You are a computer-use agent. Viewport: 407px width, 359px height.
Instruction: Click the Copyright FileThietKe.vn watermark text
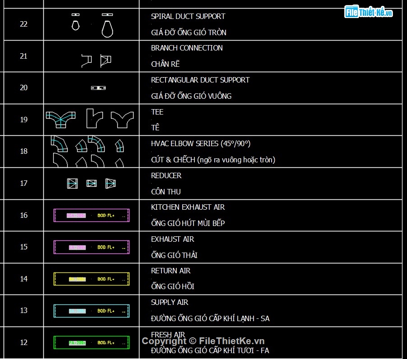tap(203, 341)
